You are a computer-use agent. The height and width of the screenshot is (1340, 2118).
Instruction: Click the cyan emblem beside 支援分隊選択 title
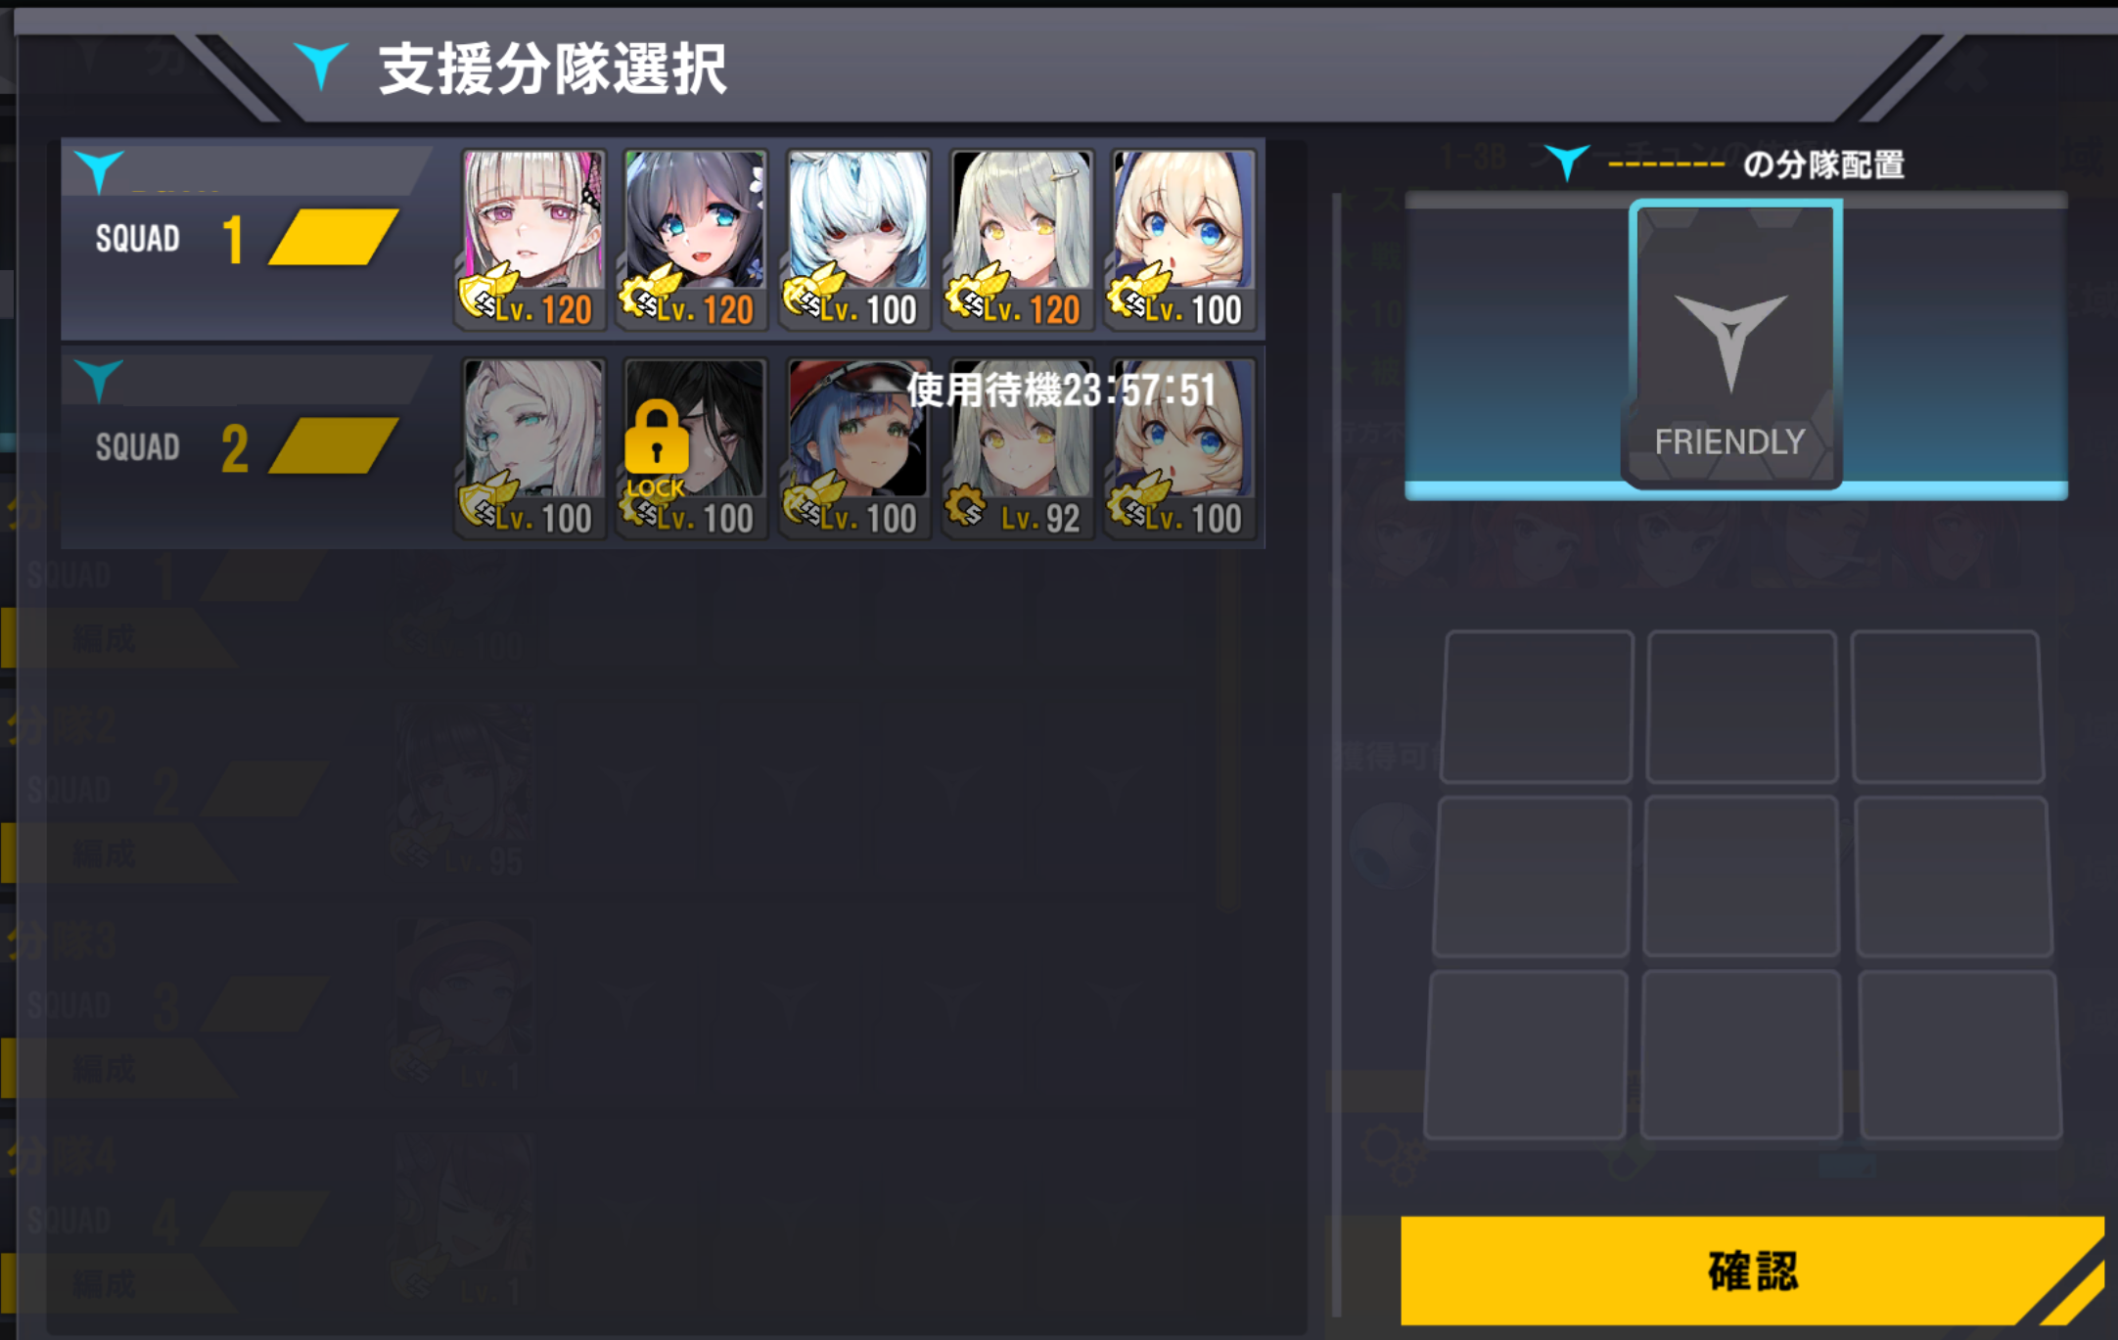(321, 65)
